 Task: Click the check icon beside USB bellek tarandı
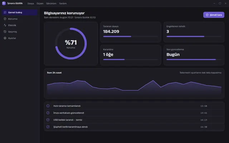pyautogui.click(x=48, y=120)
